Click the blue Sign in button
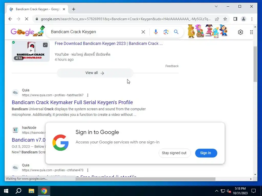Screen dimensions: 262x196 pos(206,153)
